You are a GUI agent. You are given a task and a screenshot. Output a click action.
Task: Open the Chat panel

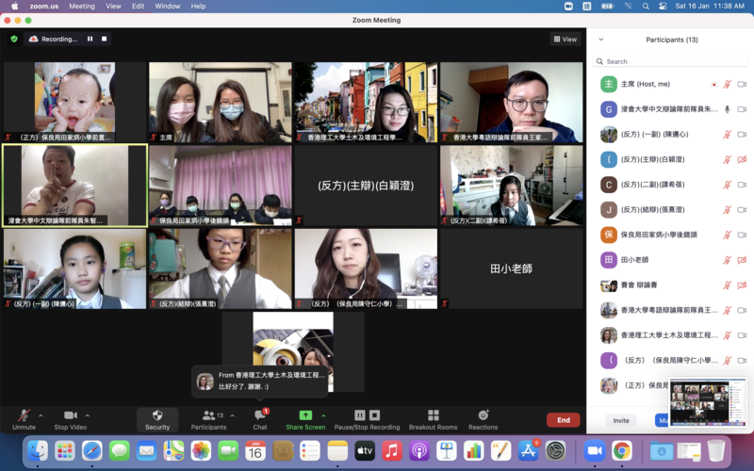tap(259, 419)
